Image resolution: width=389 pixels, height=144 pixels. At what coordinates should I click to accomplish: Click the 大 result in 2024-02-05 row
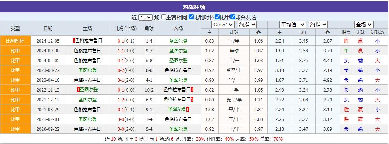pyautogui.click(x=377, y=61)
